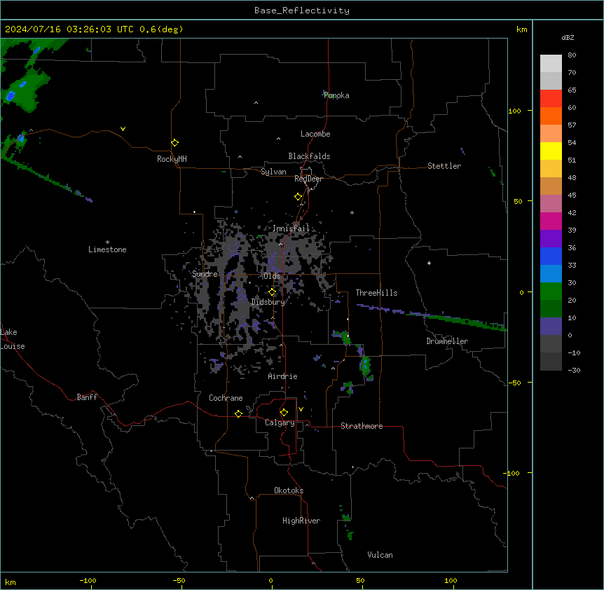
Task: Select the Okotoks label
Action: (x=289, y=490)
